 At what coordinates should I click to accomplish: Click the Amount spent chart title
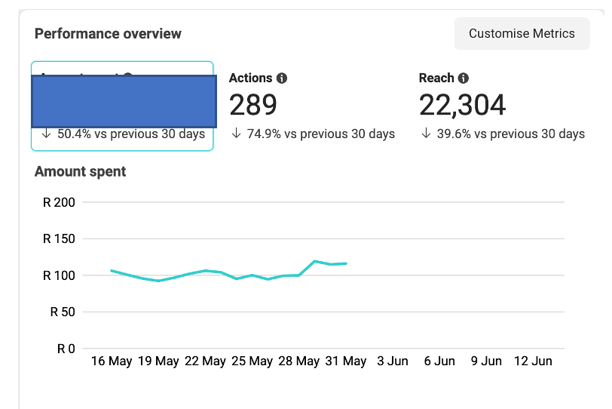(x=81, y=171)
